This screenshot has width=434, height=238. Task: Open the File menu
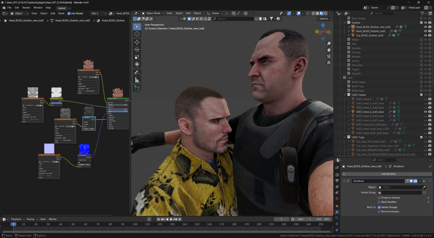[x=9, y=8]
